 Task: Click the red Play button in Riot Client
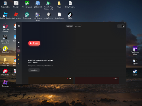click(x=34, y=43)
